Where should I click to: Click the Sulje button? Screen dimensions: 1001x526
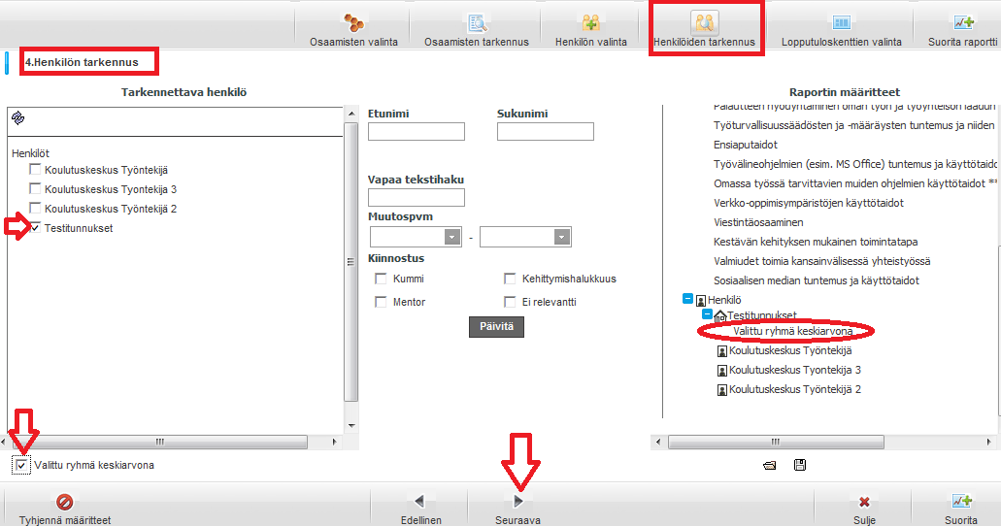pos(864,509)
